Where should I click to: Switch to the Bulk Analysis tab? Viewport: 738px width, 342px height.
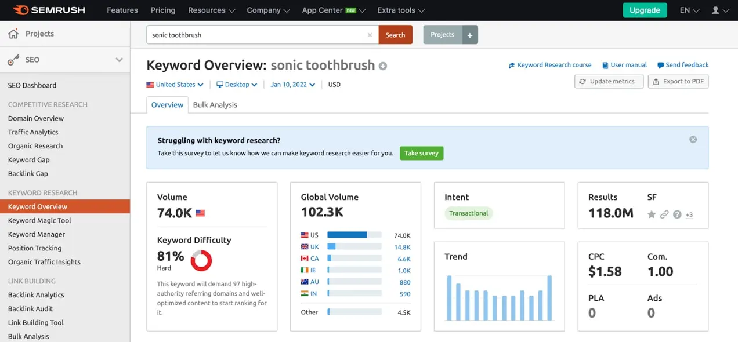tap(215, 105)
